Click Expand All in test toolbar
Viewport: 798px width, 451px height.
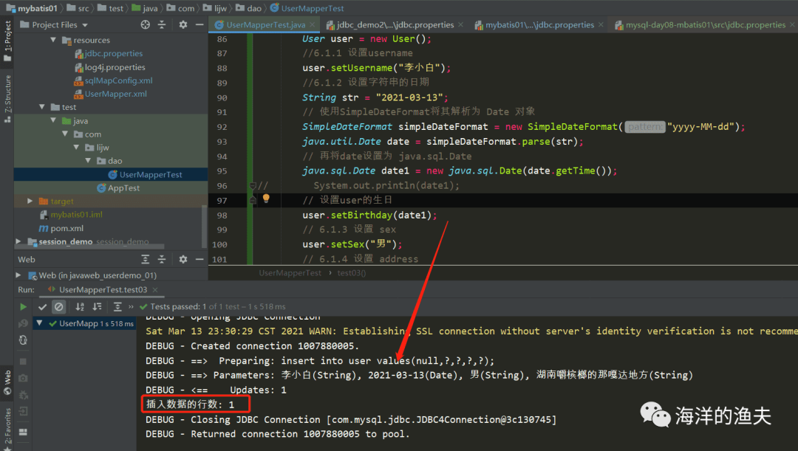(117, 306)
